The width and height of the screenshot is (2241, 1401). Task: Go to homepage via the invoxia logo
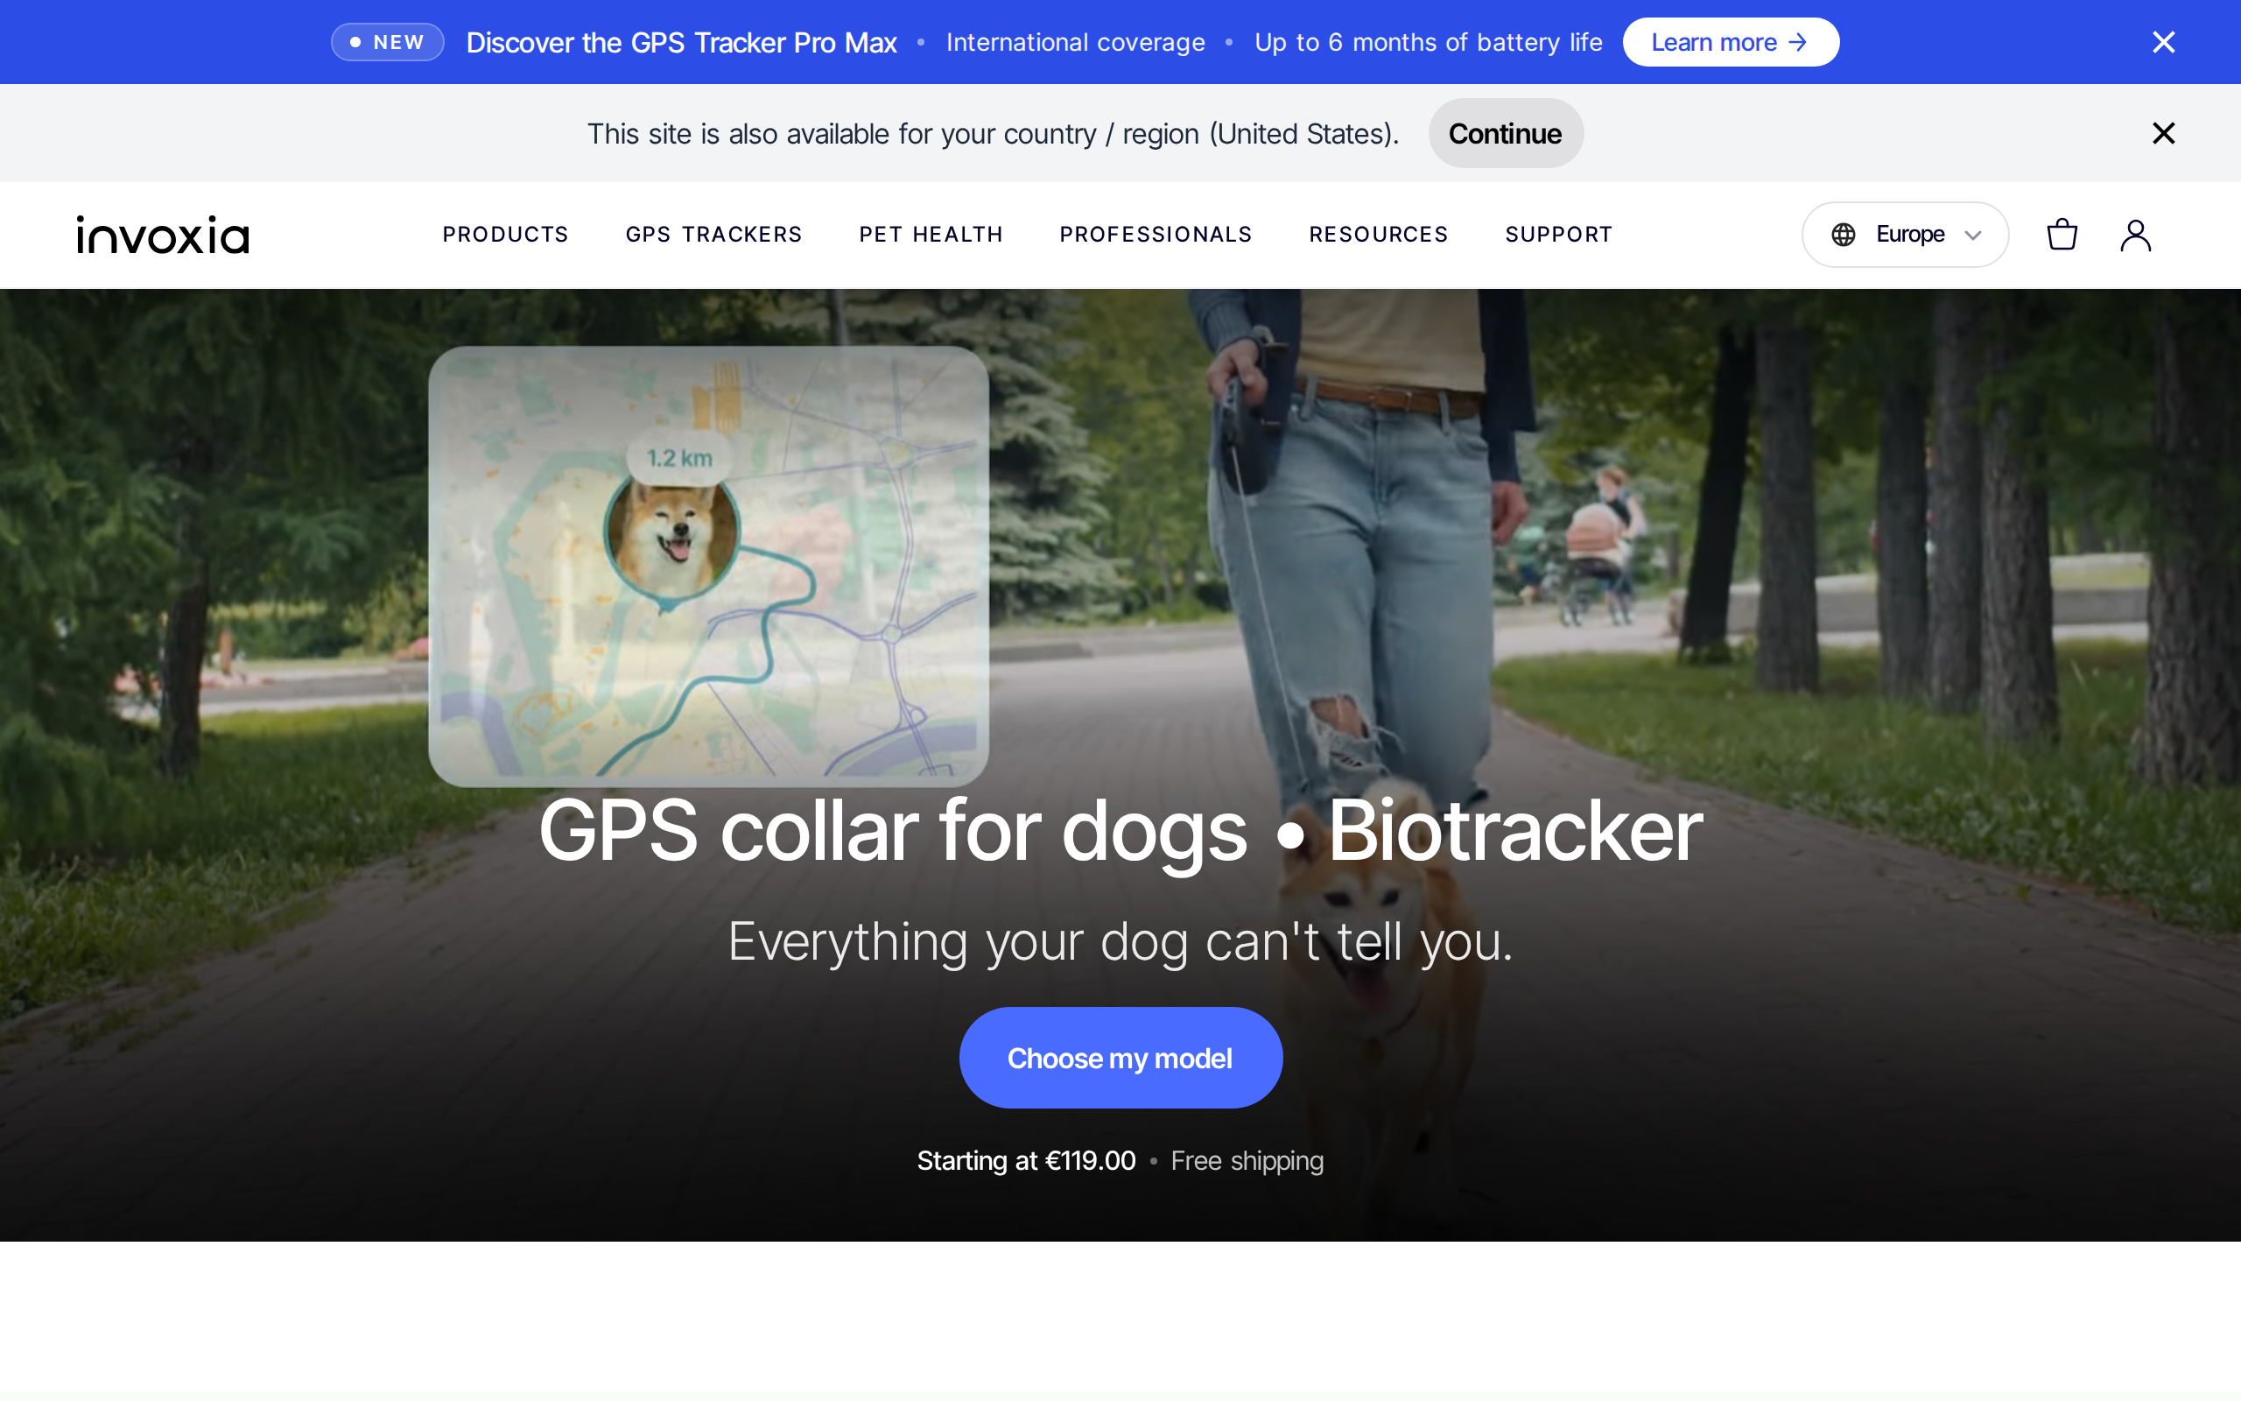163,235
